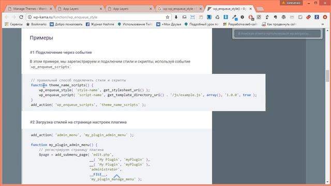Image resolution: width=331 pixels, height=186 pixels.
Task: Click the page scroll-to-top chevron arrow
Action: click(x=117, y=176)
